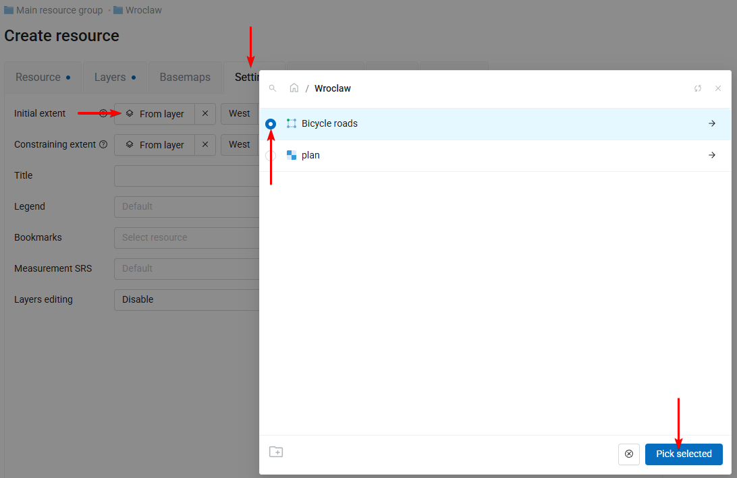The image size is (737, 478).
Task: Clear Constraining extent layer with X
Action: (205, 145)
